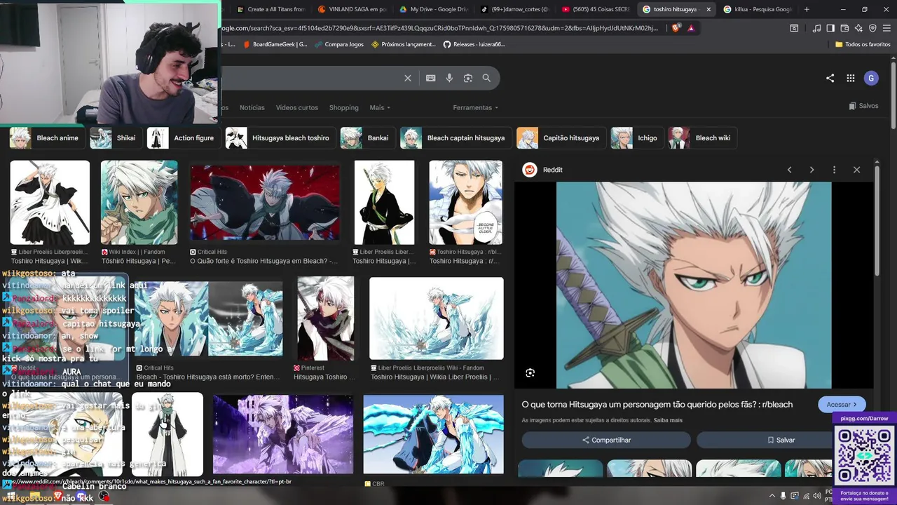Click the Acessar visit button
Image resolution: width=897 pixels, height=505 pixels.
coord(842,404)
